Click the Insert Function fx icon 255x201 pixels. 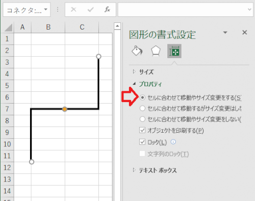click(x=107, y=9)
